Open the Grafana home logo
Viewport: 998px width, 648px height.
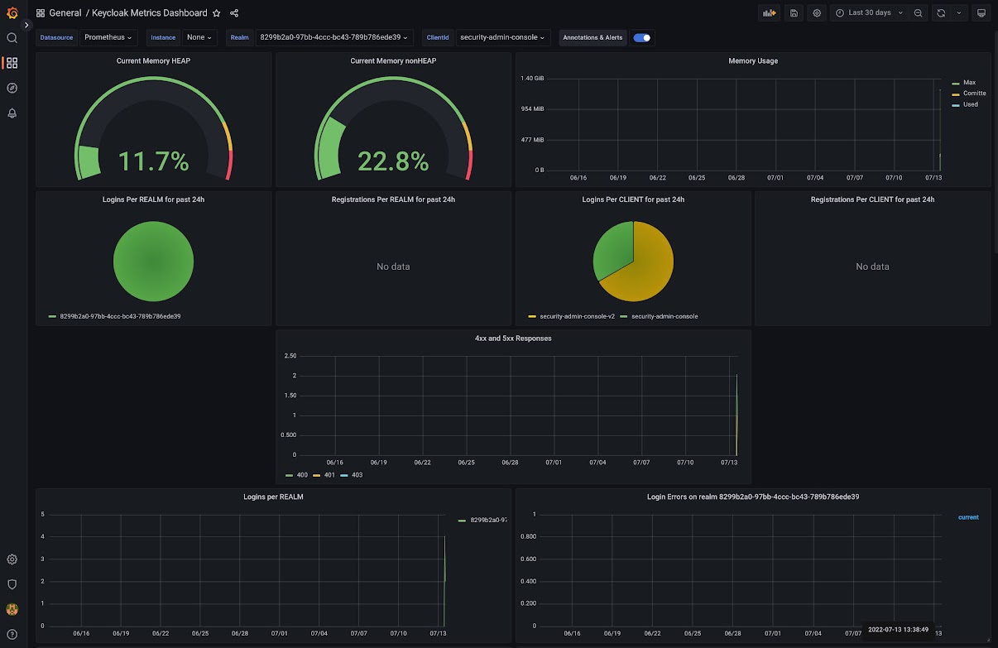12,12
